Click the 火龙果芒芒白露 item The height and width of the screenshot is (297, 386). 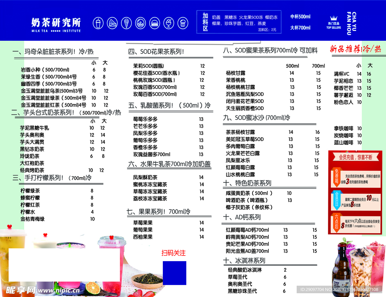[x=243, y=153]
